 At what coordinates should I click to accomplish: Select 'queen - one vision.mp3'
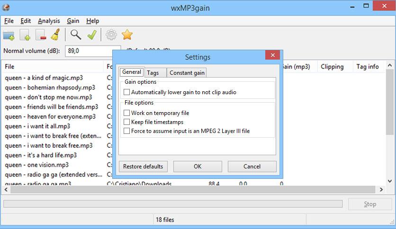[x=37, y=165]
